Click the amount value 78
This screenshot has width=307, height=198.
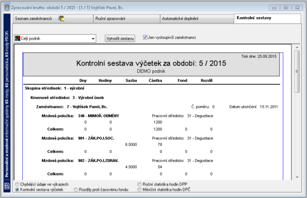point(160,144)
